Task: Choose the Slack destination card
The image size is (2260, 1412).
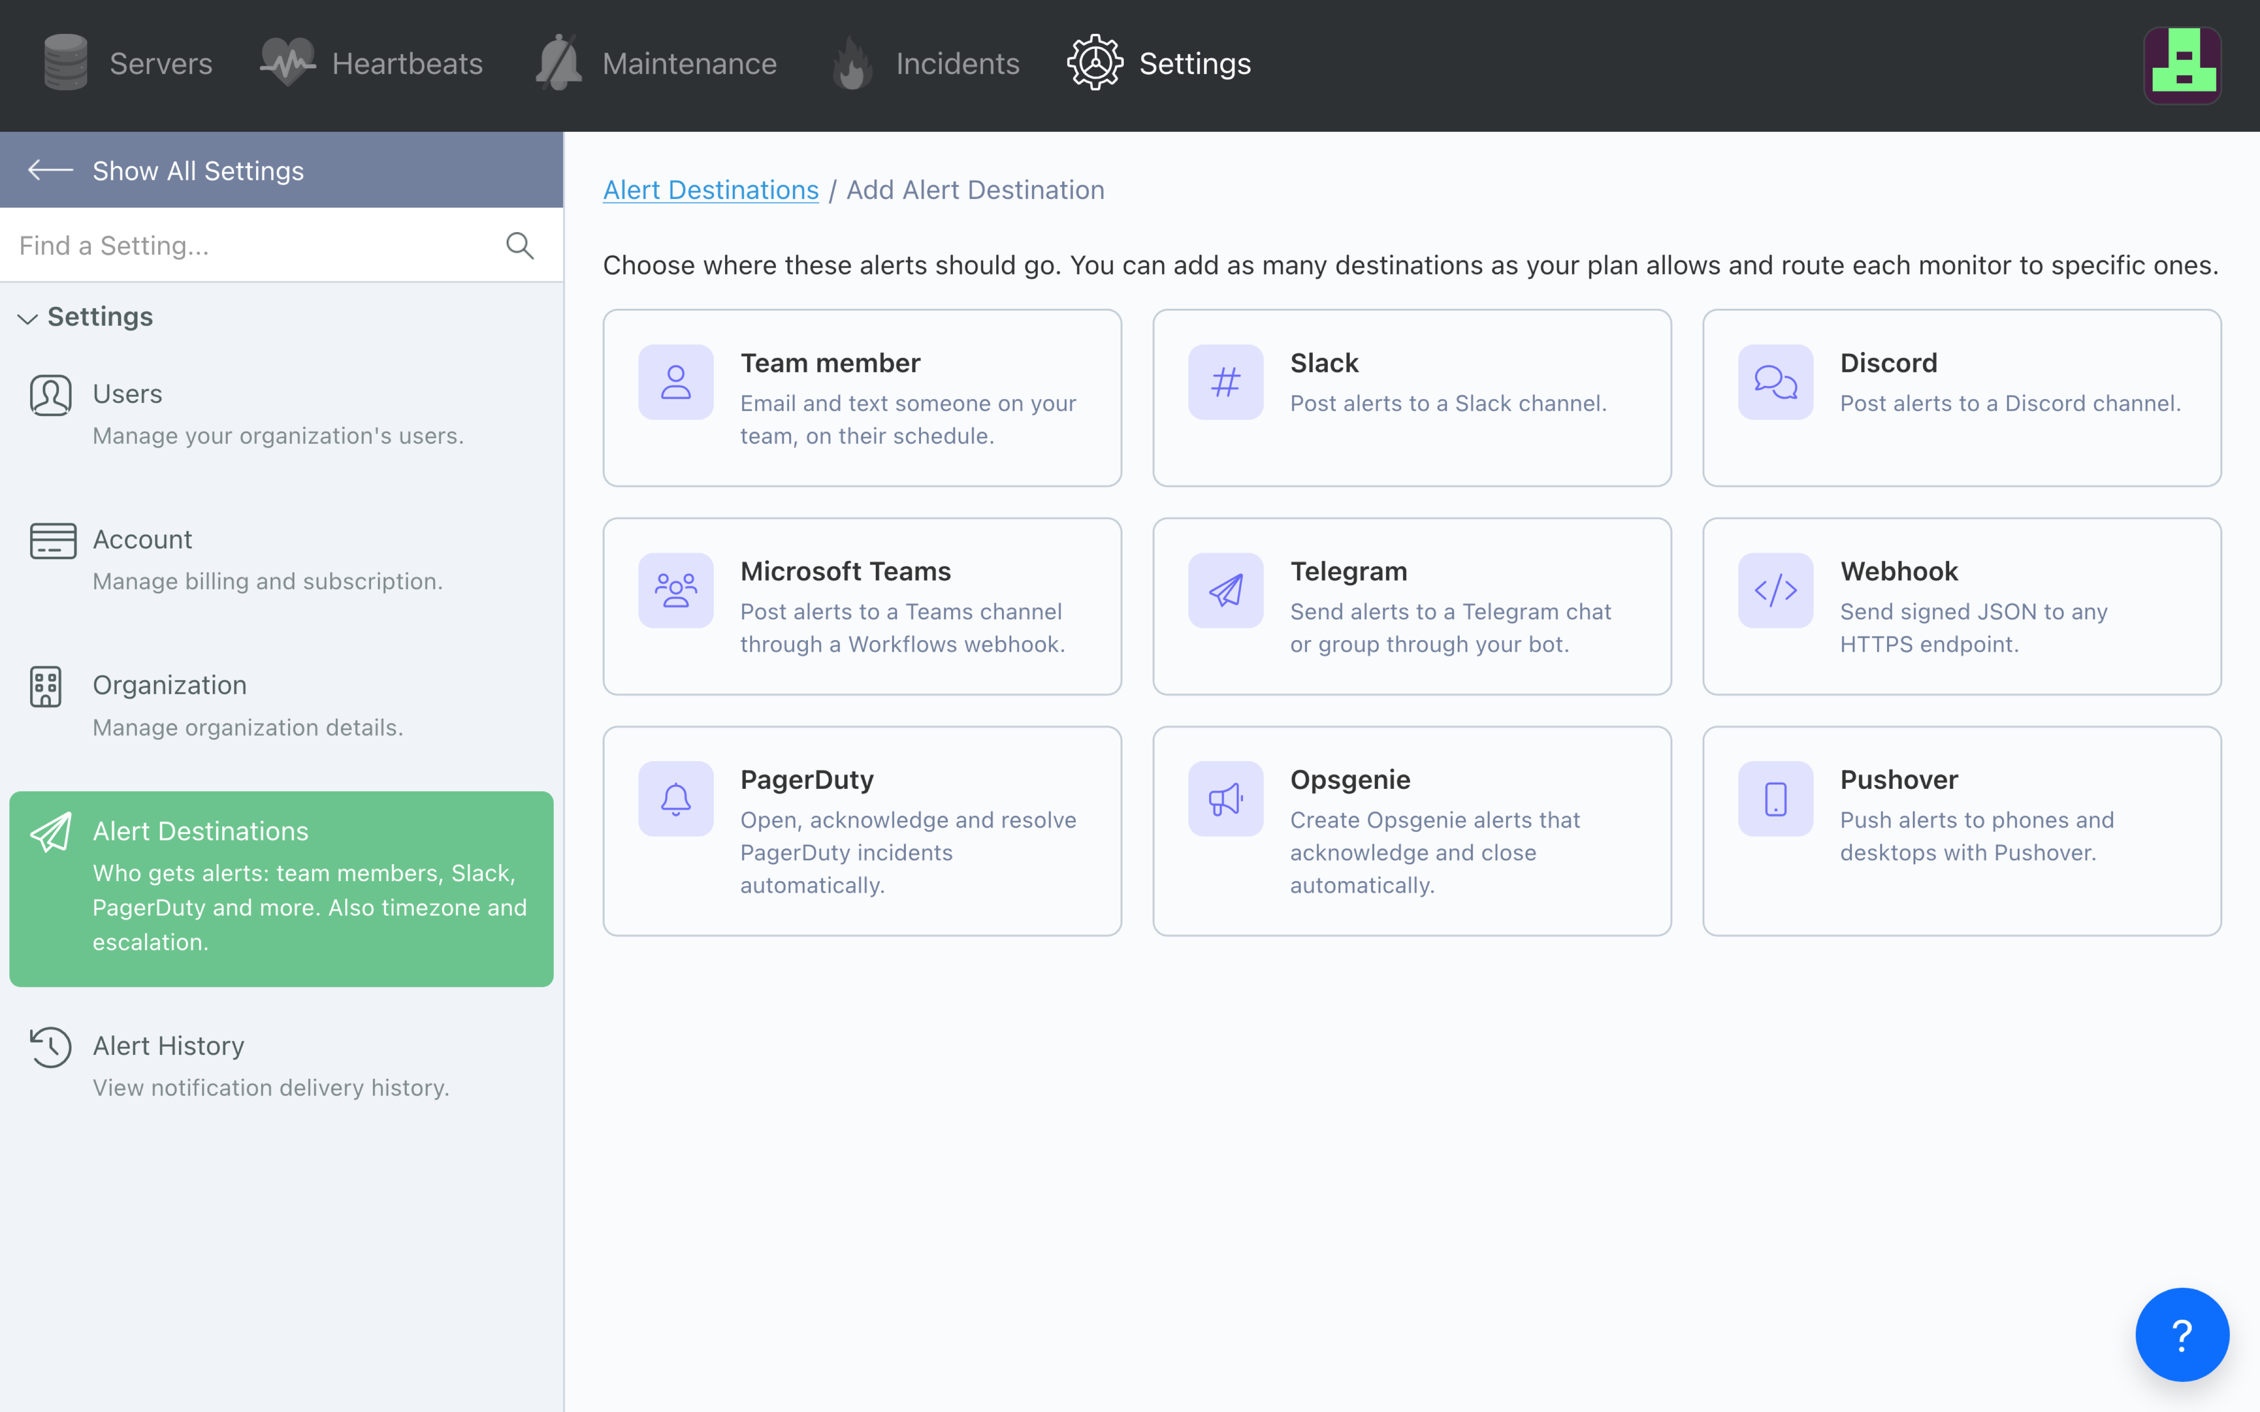Action: click(1412, 398)
